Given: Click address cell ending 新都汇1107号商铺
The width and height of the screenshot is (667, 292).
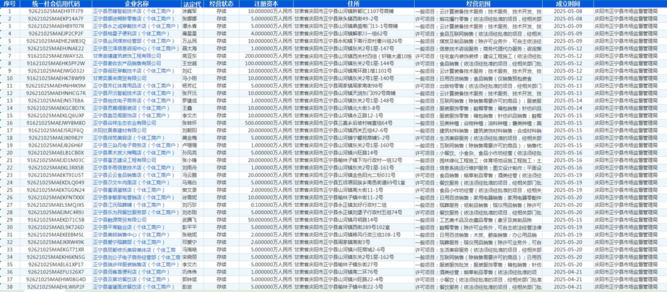Looking at the screenshot, I should [354, 12].
